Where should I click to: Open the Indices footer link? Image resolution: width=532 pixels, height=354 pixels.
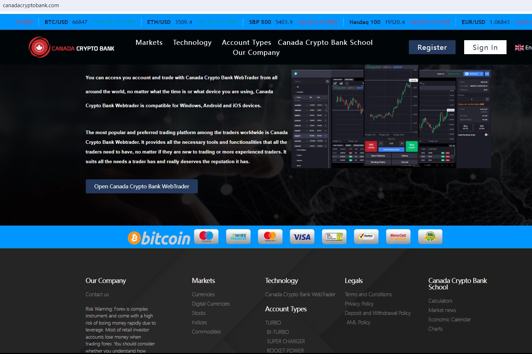(x=199, y=322)
